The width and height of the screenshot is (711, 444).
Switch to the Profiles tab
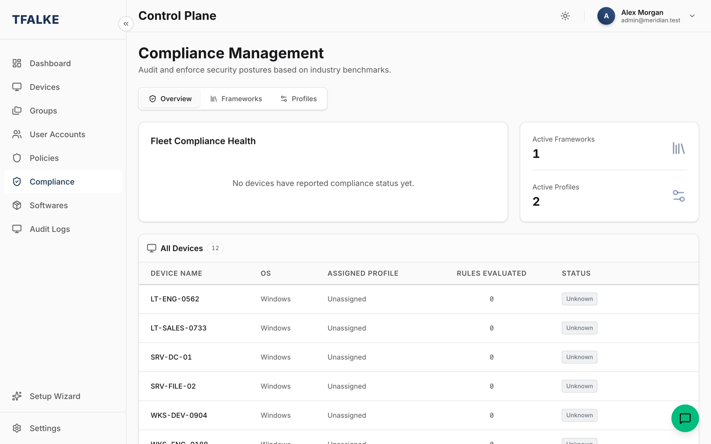pos(299,99)
